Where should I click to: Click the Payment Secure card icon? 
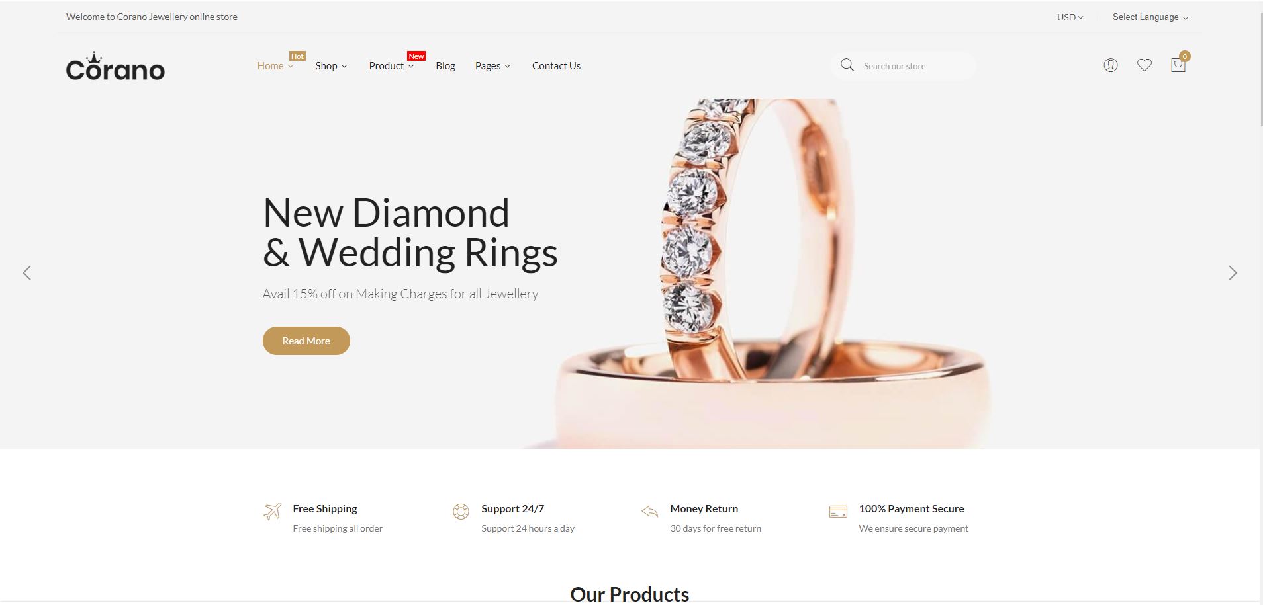click(838, 511)
